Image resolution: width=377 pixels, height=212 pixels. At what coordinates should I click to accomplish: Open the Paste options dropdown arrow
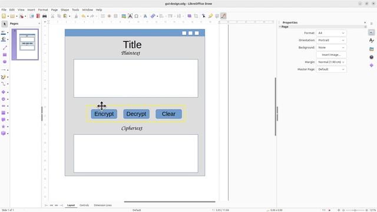70,16
